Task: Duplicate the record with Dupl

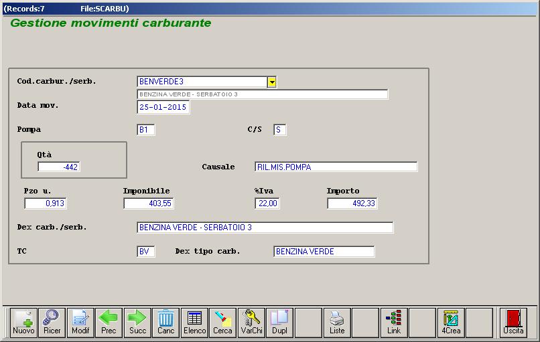Action: pos(279,323)
